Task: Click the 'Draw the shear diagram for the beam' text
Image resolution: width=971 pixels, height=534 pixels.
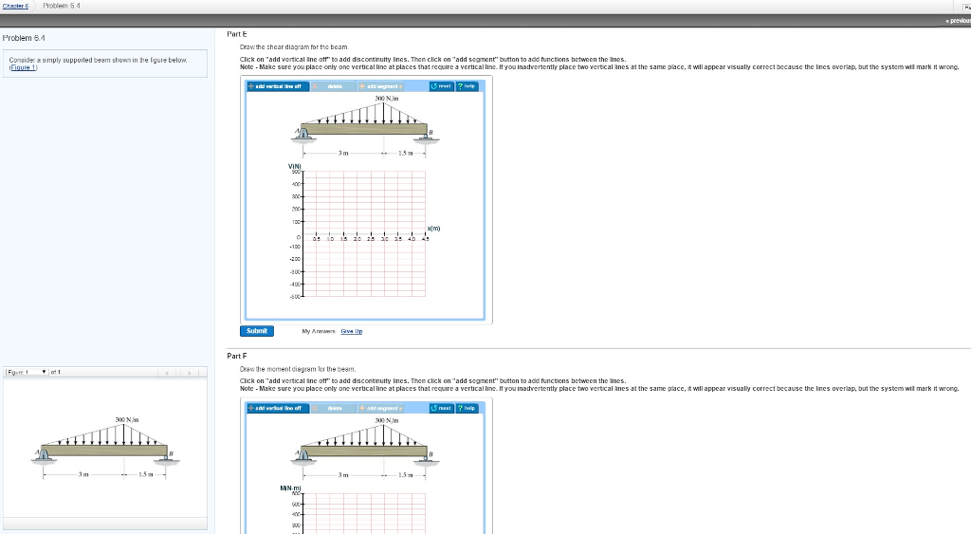Action: 294,47
